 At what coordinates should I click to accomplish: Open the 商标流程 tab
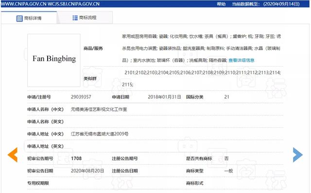(85, 18)
